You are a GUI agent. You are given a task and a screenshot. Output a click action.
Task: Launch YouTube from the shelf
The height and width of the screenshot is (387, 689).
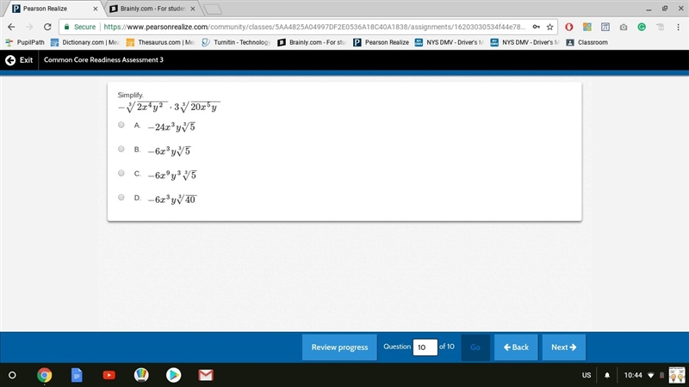click(x=109, y=375)
